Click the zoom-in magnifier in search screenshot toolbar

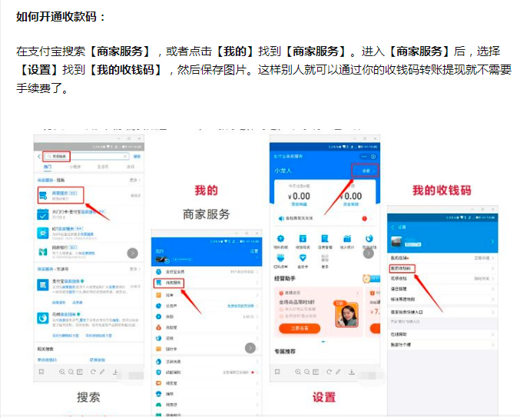point(62,372)
